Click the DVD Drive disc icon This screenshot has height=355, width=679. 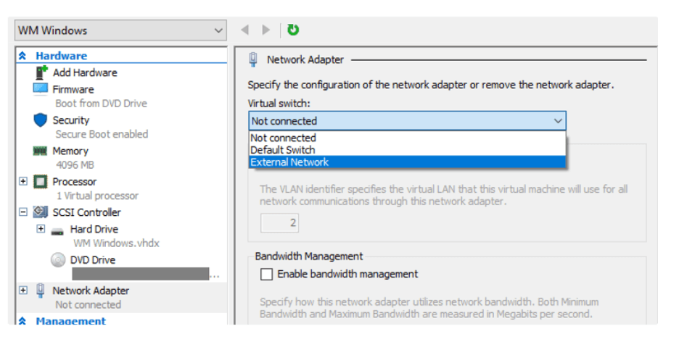coord(58,260)
